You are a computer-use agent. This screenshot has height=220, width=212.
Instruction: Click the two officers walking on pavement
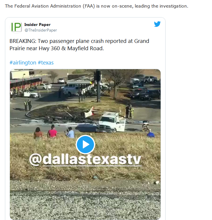(28, 105)
